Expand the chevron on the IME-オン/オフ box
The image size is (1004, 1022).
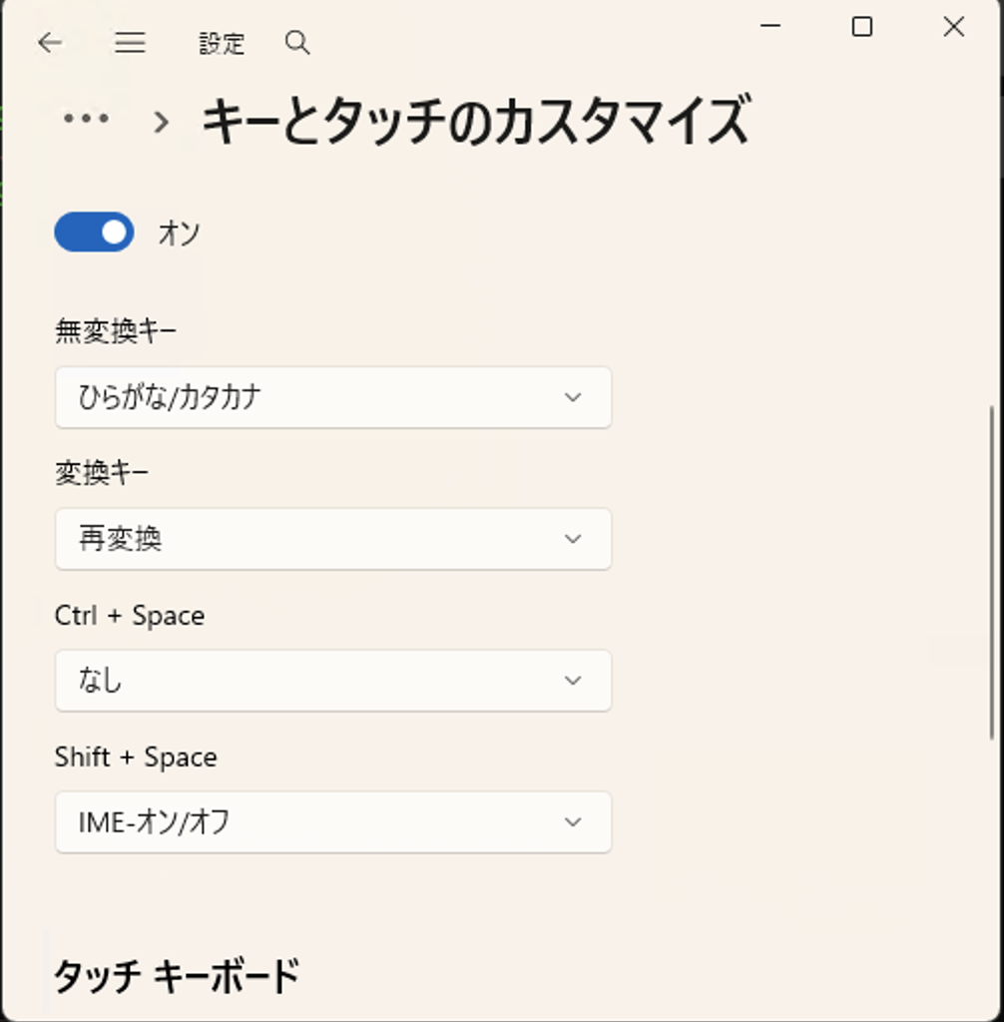click(572, 822)
